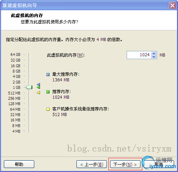Click the 32 MB scale label

15,115
